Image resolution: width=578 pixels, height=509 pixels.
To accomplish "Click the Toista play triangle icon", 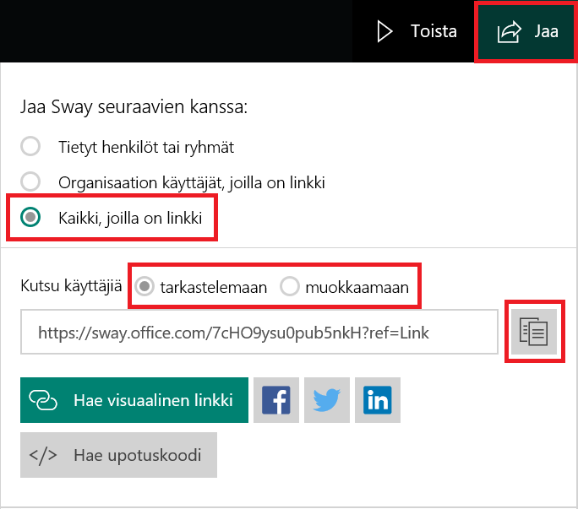I will [x=384, y=31].
